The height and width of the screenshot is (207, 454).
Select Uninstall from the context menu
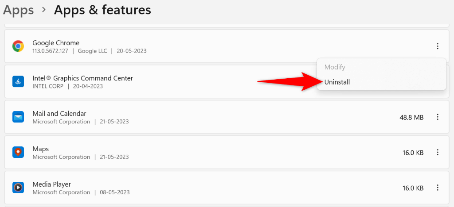pos(337,82)
